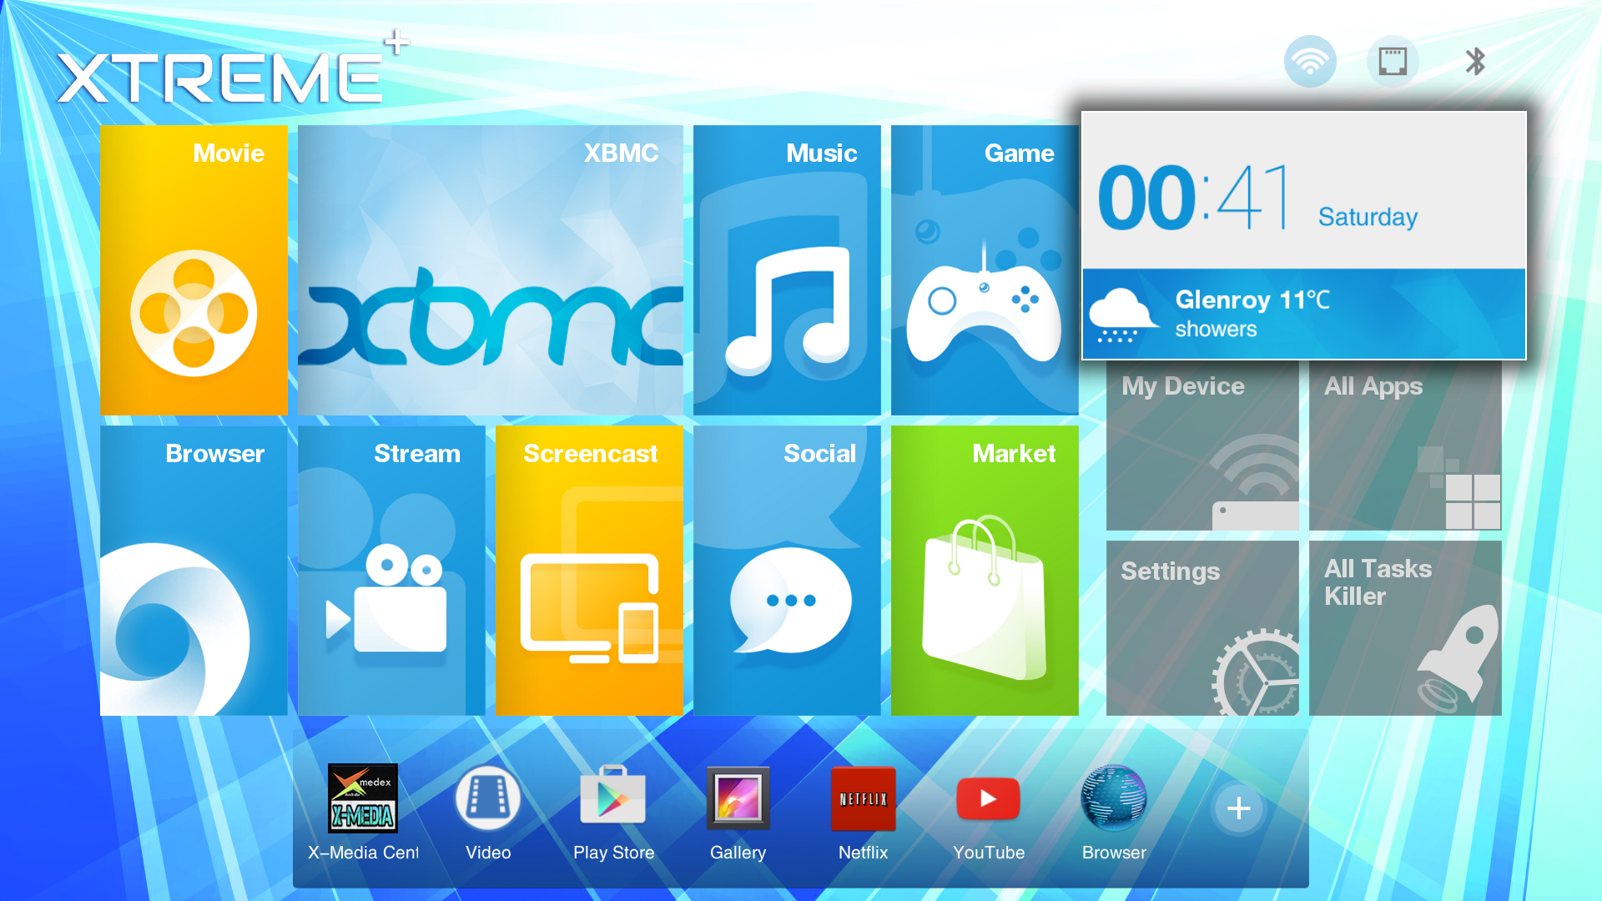Open the Settings tile
Image resolution: width=1602 pixels, height=901 pixels.
[x=1202, y=628]
